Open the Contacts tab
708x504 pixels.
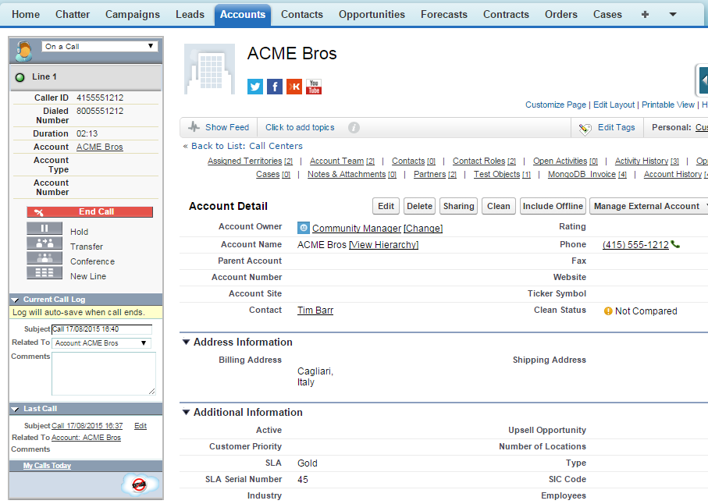[302, 15]
